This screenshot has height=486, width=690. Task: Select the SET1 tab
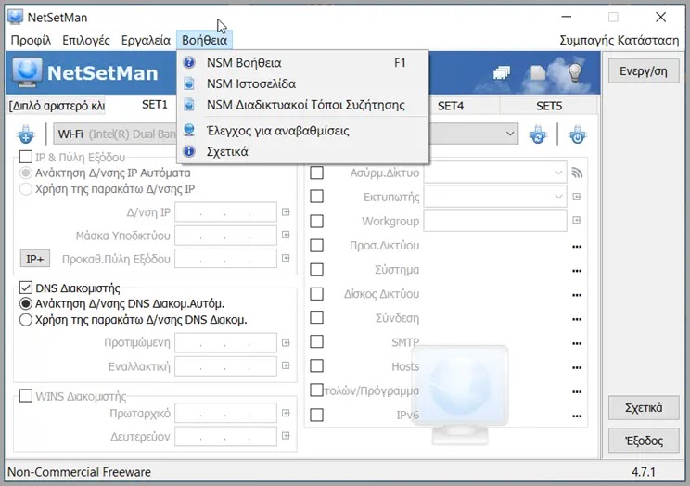point(155,105)
